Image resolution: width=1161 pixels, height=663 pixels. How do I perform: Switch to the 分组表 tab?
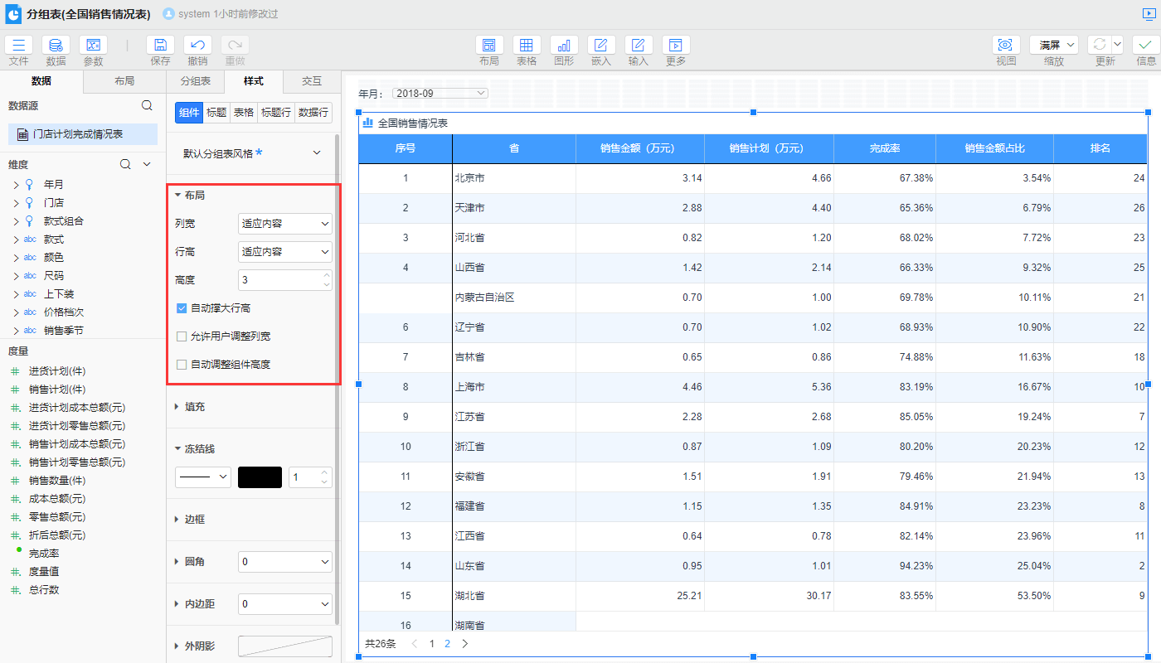[x=195, y=81]
